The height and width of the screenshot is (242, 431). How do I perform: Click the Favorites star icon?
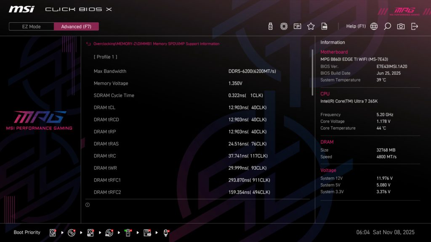311,26
